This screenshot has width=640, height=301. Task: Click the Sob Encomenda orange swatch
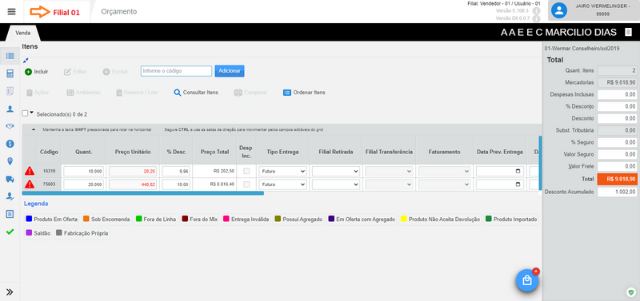(86, 219)
